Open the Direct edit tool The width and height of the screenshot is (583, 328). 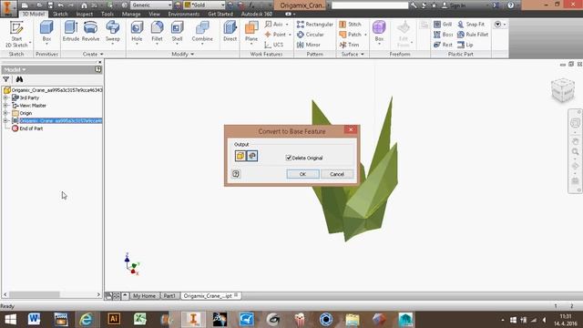pos(230,31)
